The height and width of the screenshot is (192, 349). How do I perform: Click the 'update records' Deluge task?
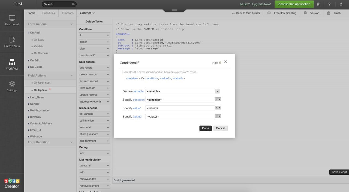95,95
